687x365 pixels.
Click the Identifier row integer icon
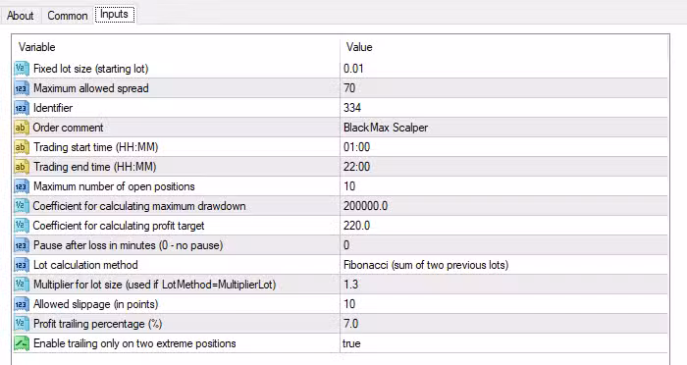tap(22, 108)
